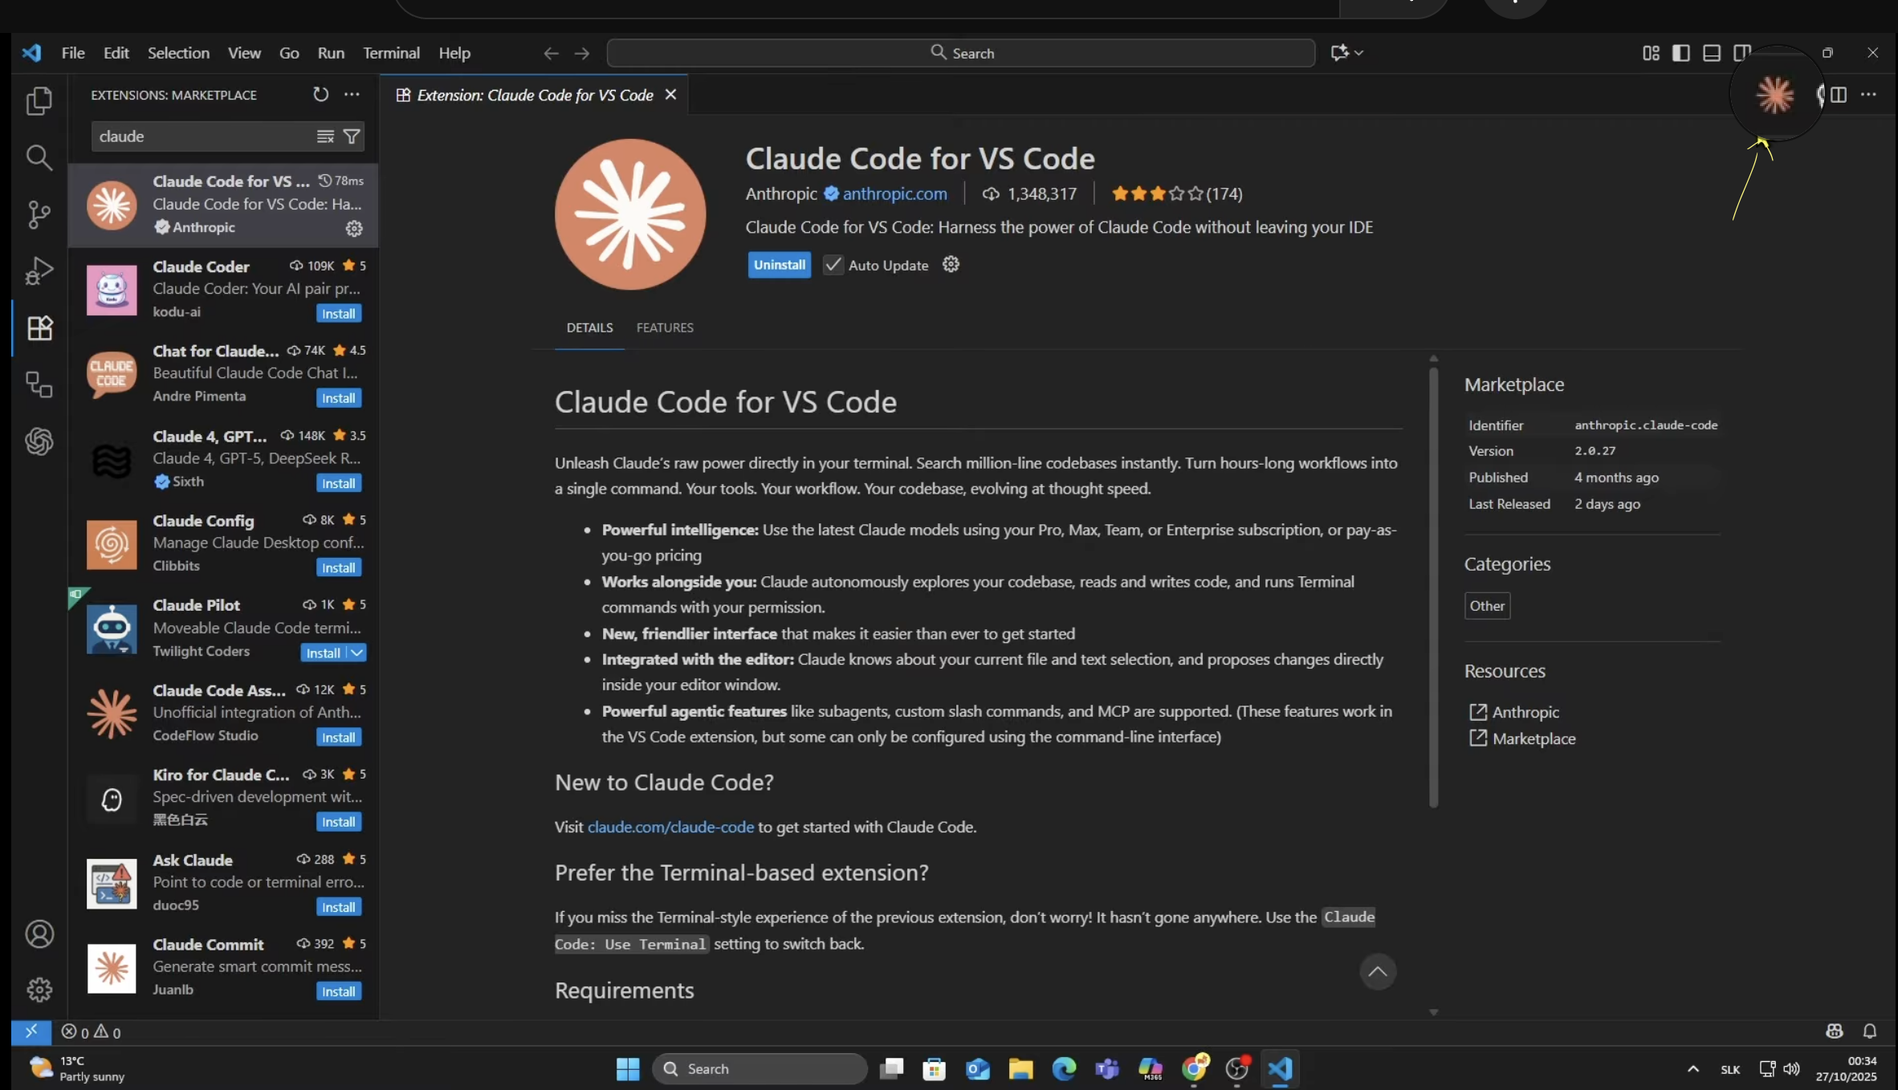Viewport: 1898px width, 1090px height.
Task: Open manage gear for Claude Code list item
Action: coord(354,229)
